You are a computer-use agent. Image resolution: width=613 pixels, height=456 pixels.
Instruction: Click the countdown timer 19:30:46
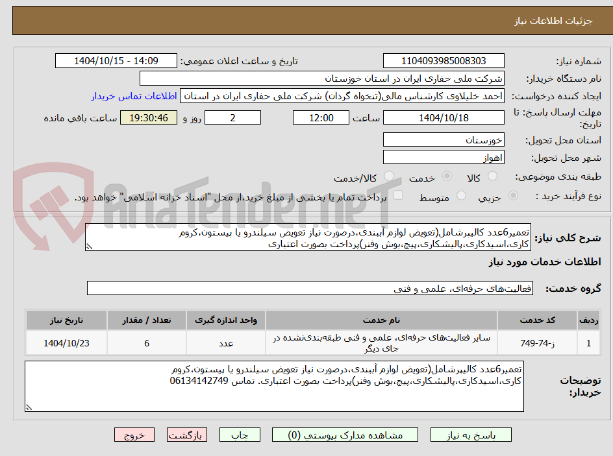149,117
